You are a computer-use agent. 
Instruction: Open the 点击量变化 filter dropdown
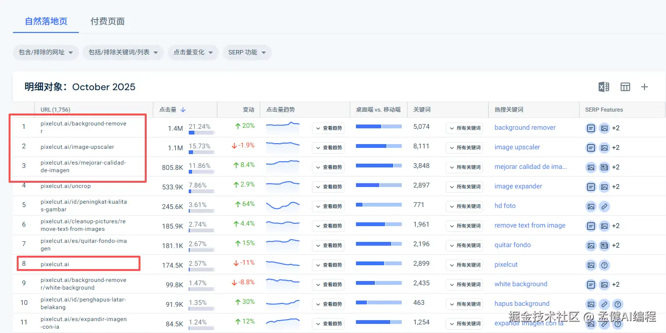click(x=193, y=52)
